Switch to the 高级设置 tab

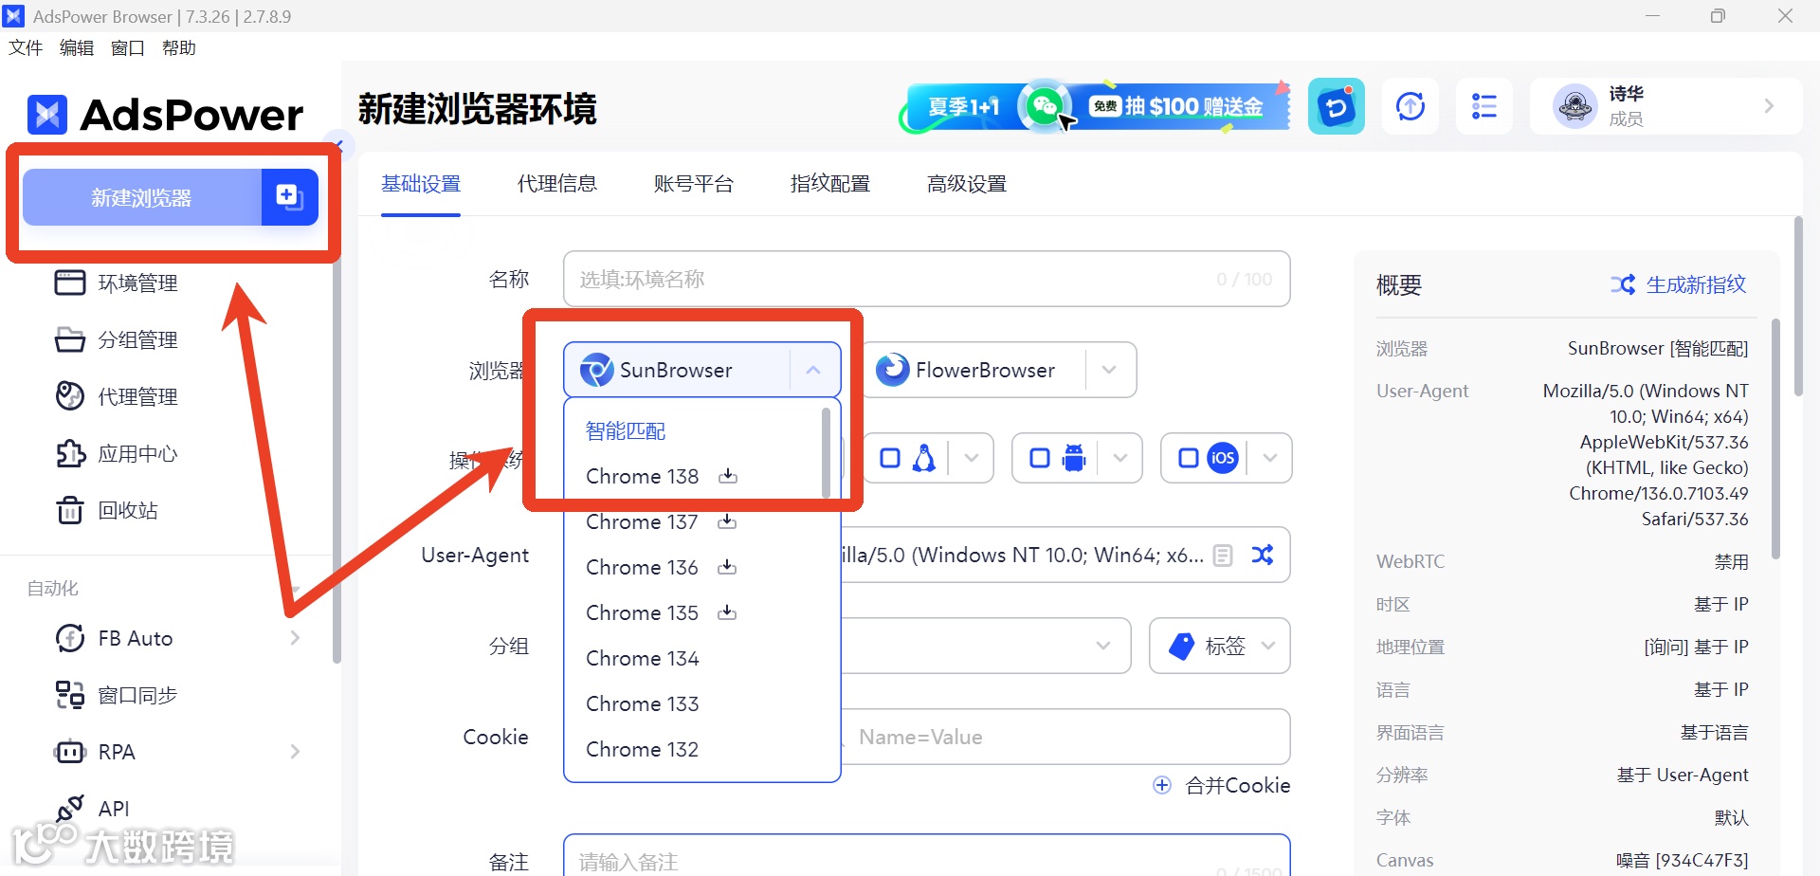[x=967, y=184]
